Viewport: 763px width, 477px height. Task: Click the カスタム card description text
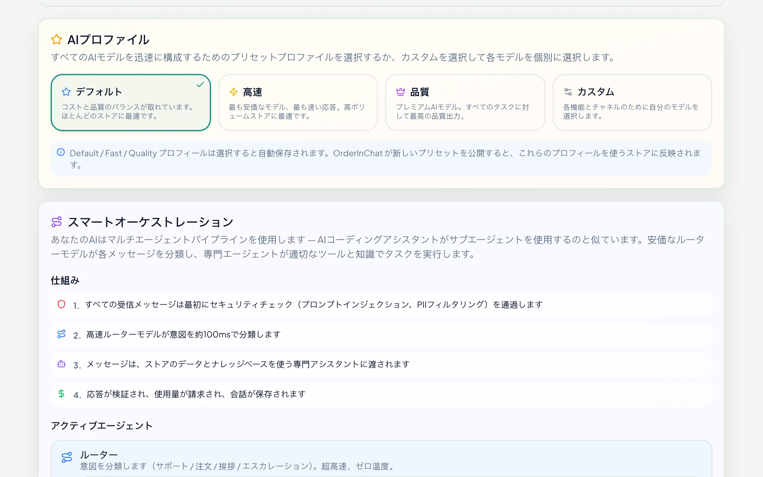click(x=631, y=111)
